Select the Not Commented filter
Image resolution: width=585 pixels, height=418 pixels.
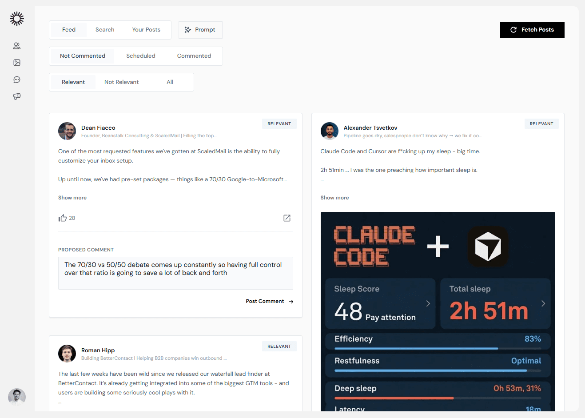(83, 56)
